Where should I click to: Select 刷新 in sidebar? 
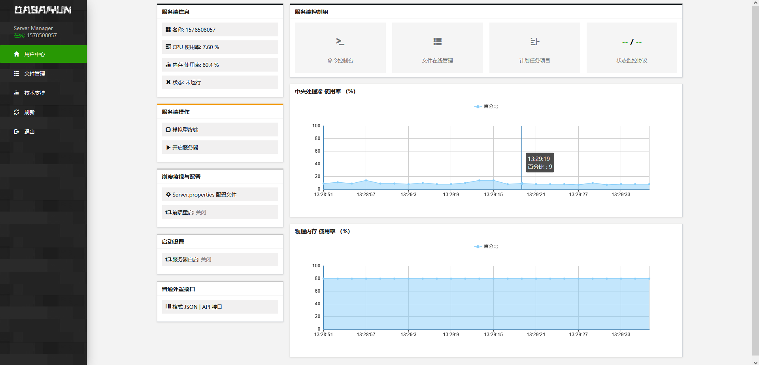click(43, 112)
